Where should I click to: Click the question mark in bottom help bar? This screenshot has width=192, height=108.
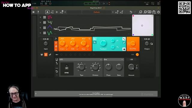point(36,94)
